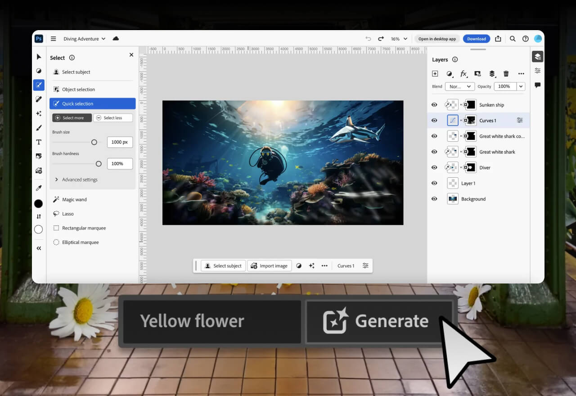Click the trash icon in the Layers panel
The height and width of the screenshot is (396, 576).
tap(506, 73)
